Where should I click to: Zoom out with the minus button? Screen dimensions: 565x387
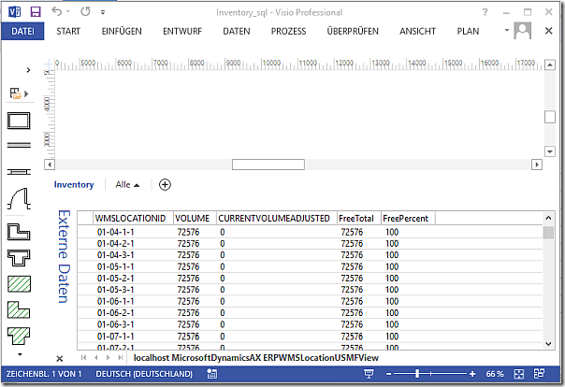(388, 374)
